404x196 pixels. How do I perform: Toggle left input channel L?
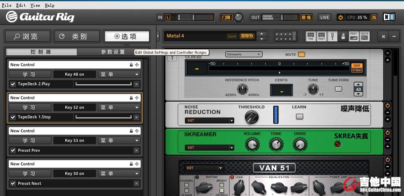click(168, 17)
